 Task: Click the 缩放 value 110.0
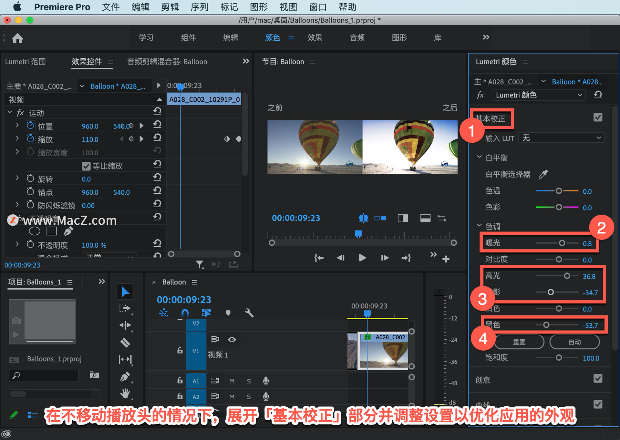pyautogui.click(x=90, y=139)
